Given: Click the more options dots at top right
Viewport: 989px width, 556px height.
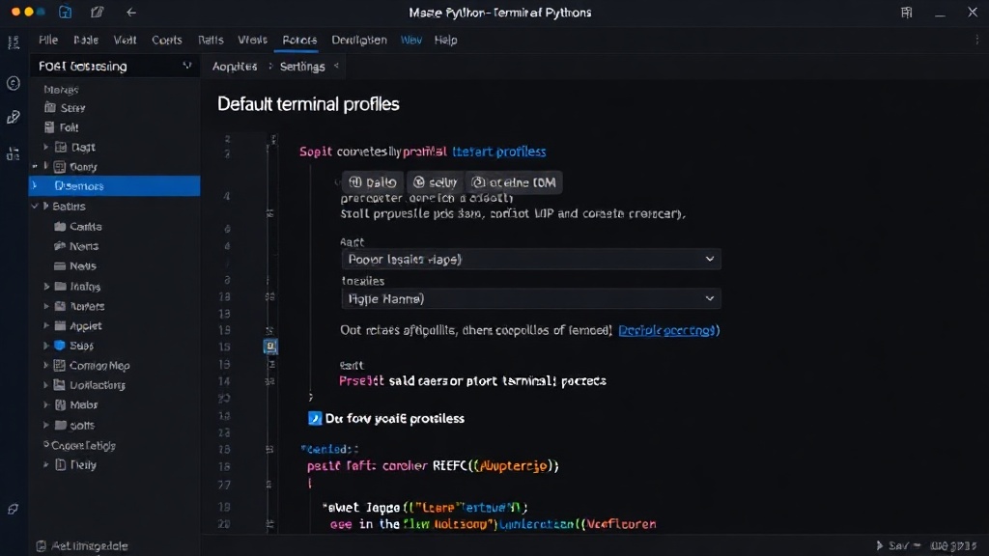Looking at the screenshot, I should pyautogui.click(x=977, y=40).
